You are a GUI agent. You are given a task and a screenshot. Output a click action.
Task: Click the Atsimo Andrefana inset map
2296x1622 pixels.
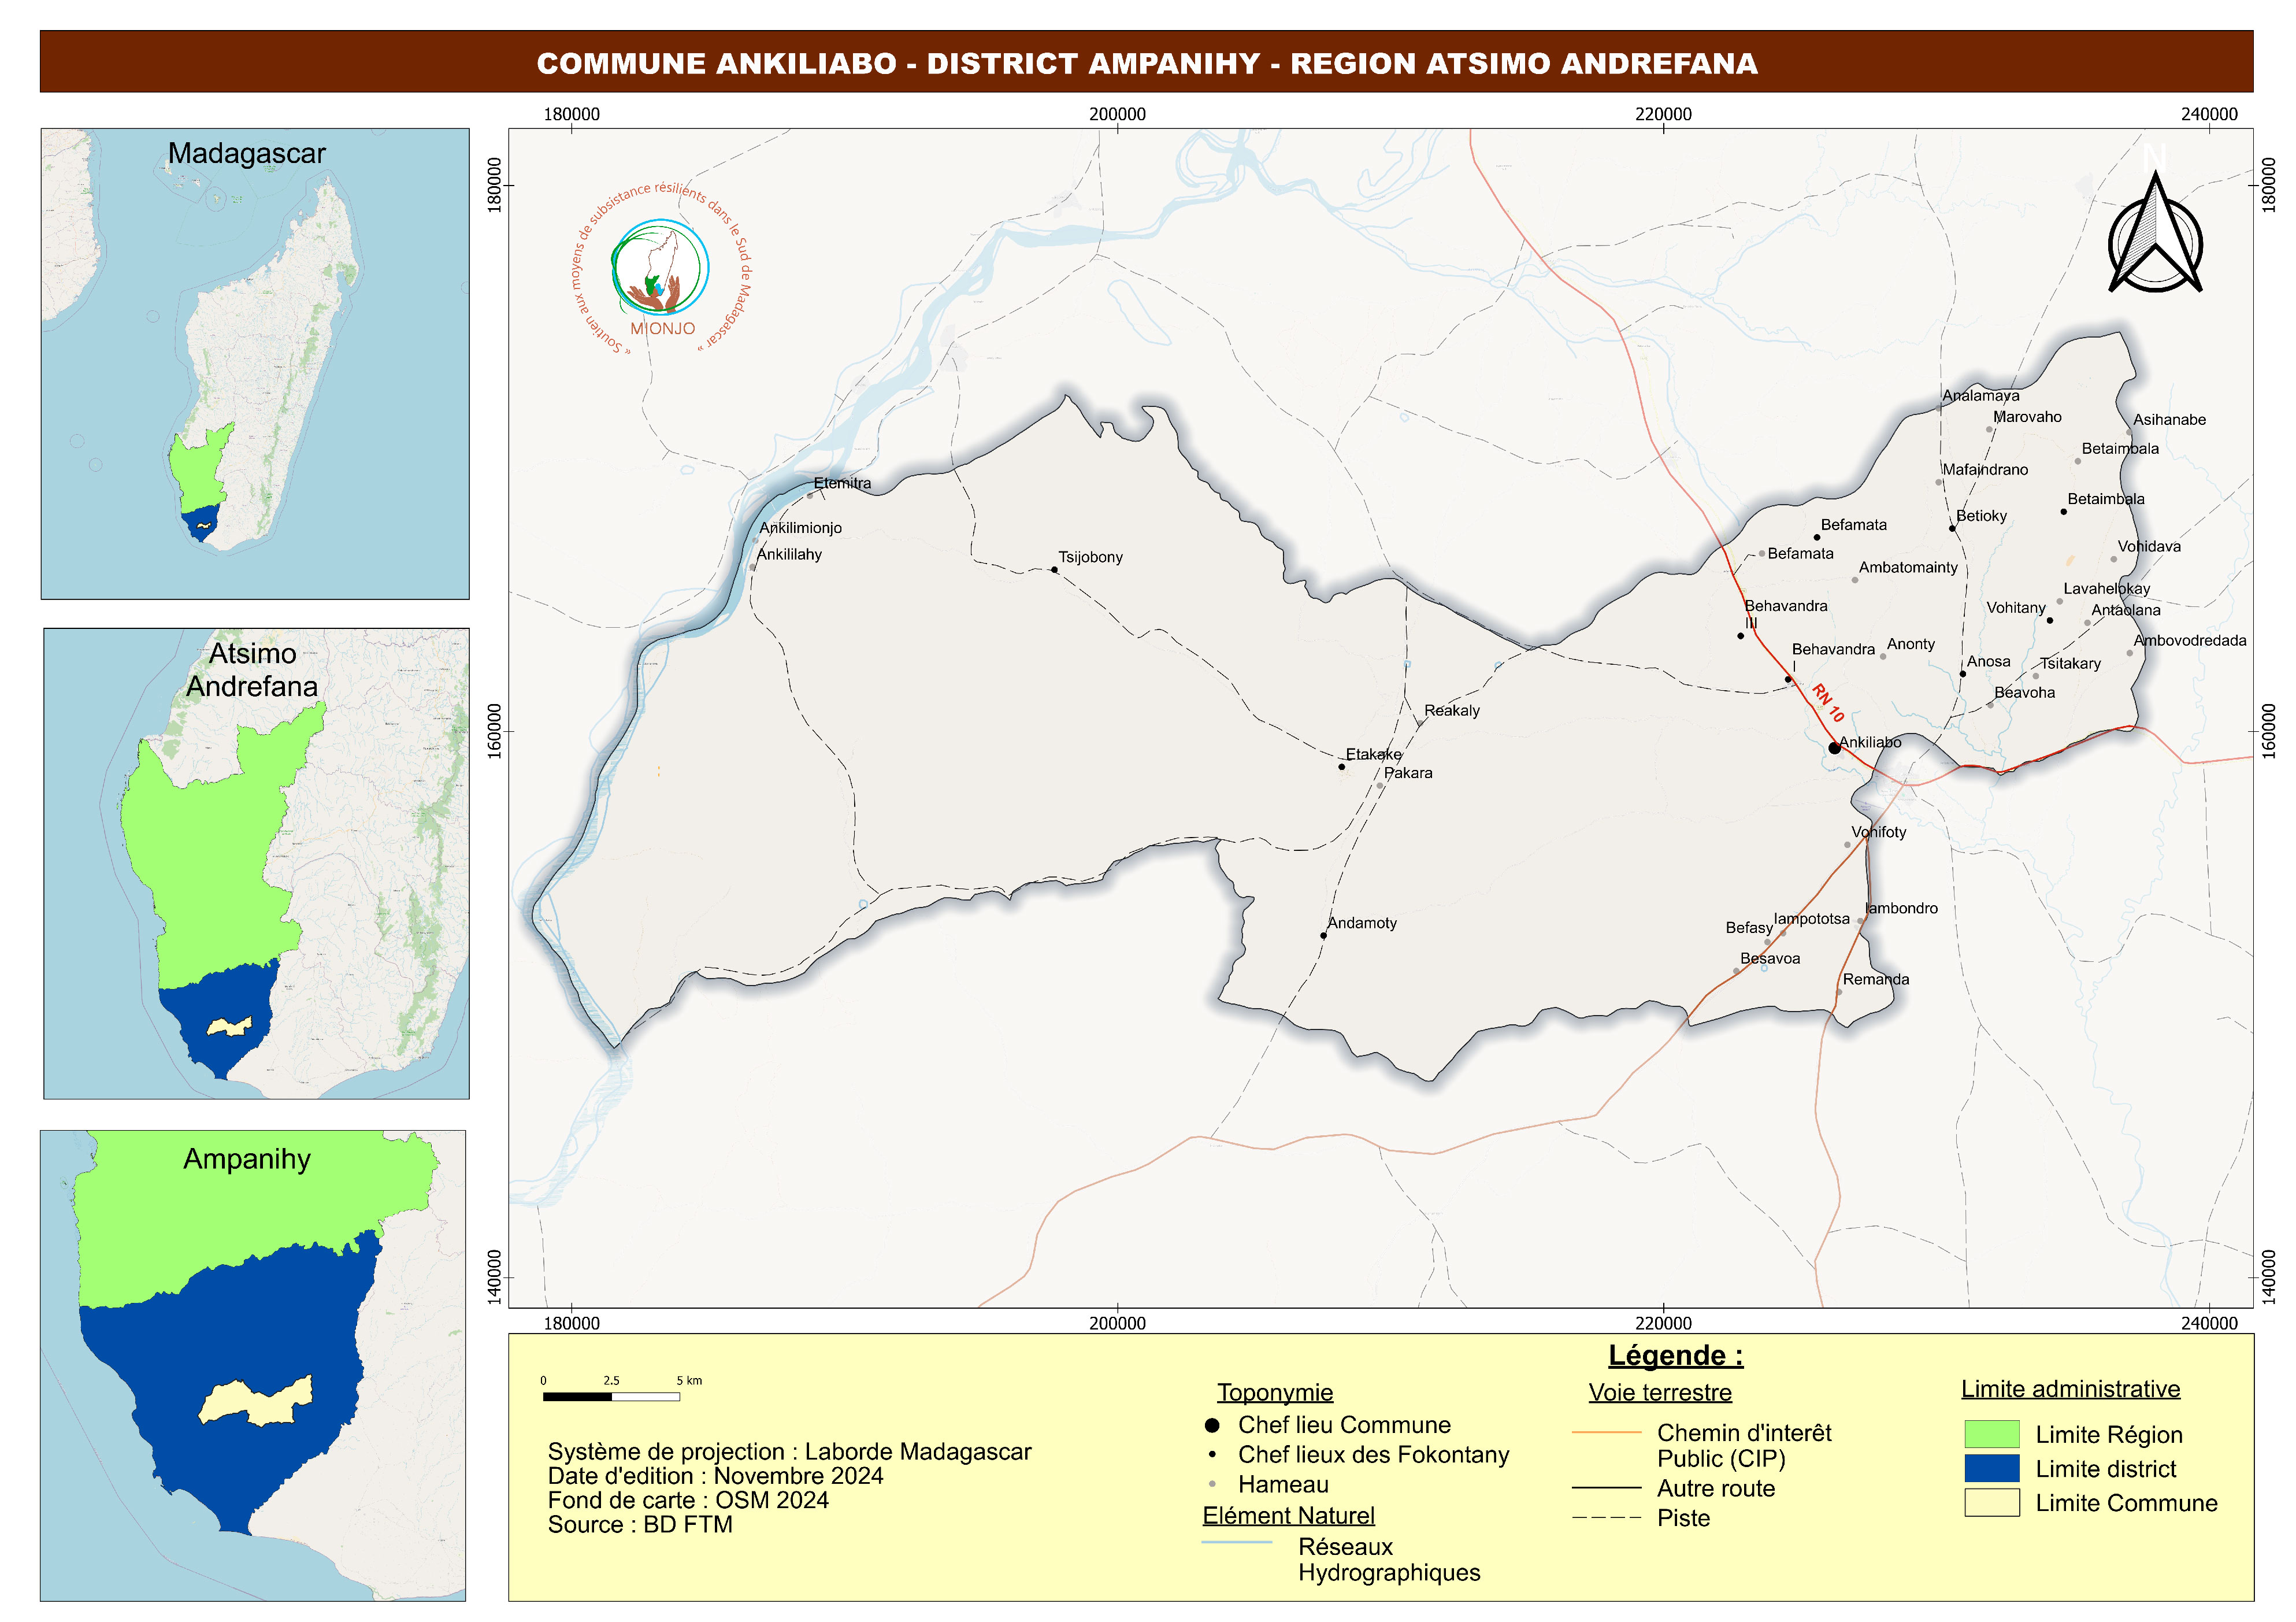click(x=256, y=864)
